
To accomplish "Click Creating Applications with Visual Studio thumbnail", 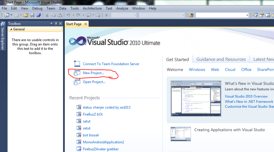I will point(181,134).
